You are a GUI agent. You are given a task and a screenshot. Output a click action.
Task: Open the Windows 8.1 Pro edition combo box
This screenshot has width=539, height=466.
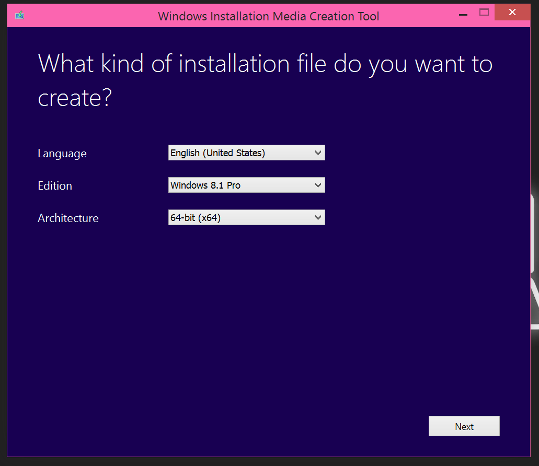(x=246, y=185)
